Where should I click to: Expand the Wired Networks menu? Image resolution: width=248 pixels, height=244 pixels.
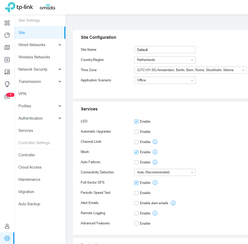point(40,45)
